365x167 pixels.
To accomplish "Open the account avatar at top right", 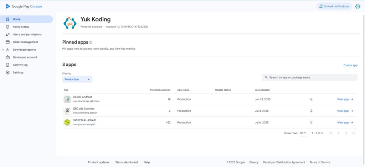I will [358, 6].
